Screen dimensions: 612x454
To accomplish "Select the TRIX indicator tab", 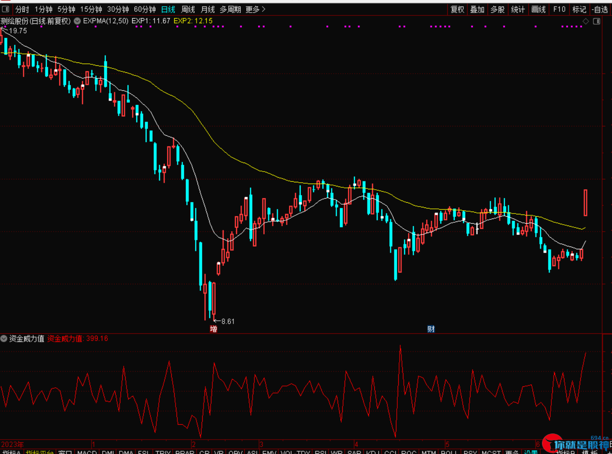I will coord(163,452).
